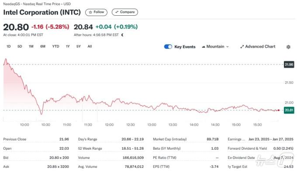This screenshot has width=297, height=171.
Task: Click the closing price 20.80
Action: click(16, 27)
